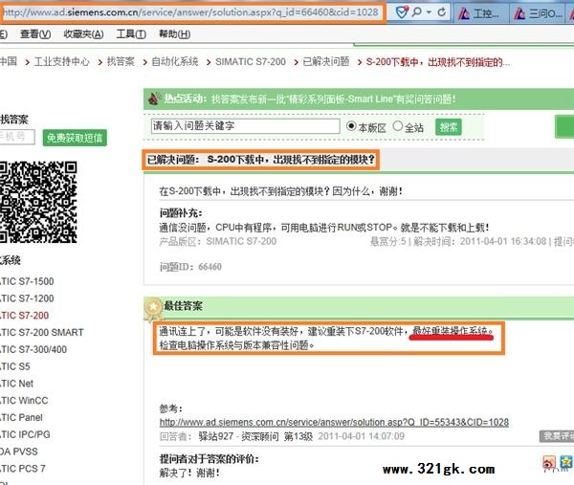Screen dimensions: 574x485
Task: Open the 查看(V) menu
Action: 35,34
